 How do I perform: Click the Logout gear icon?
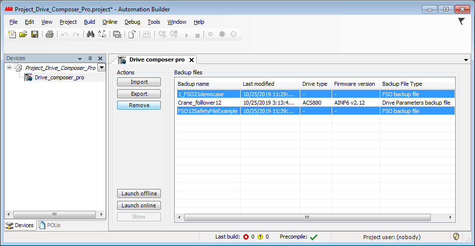[174, 34]
